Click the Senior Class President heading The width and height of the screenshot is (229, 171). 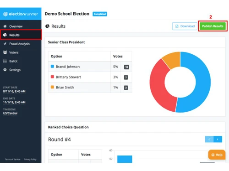point(66,42)
